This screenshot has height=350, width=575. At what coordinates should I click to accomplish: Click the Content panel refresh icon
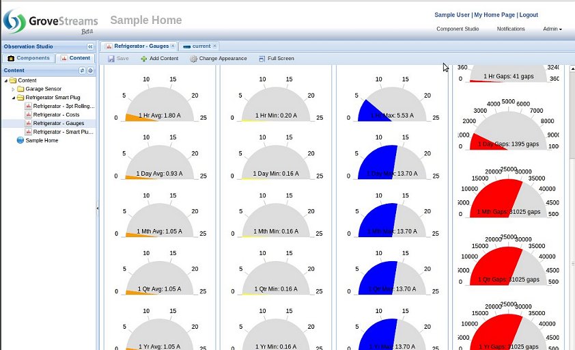(x=82, y=70)
